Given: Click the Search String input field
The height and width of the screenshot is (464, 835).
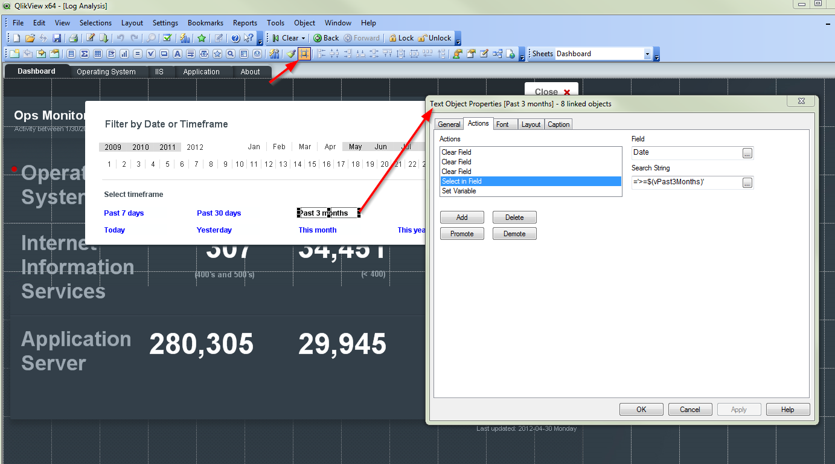Looking at the screenshot, I should [x=686, y=182].
